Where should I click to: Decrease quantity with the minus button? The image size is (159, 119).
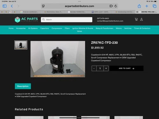[x=94, y=68]
